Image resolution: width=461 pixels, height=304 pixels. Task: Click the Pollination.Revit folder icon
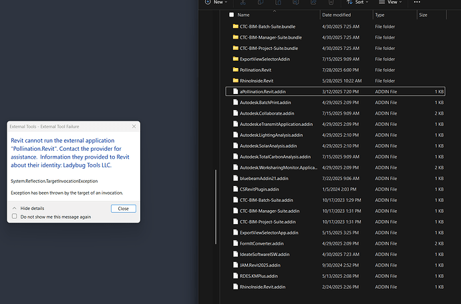coord(235,70)
